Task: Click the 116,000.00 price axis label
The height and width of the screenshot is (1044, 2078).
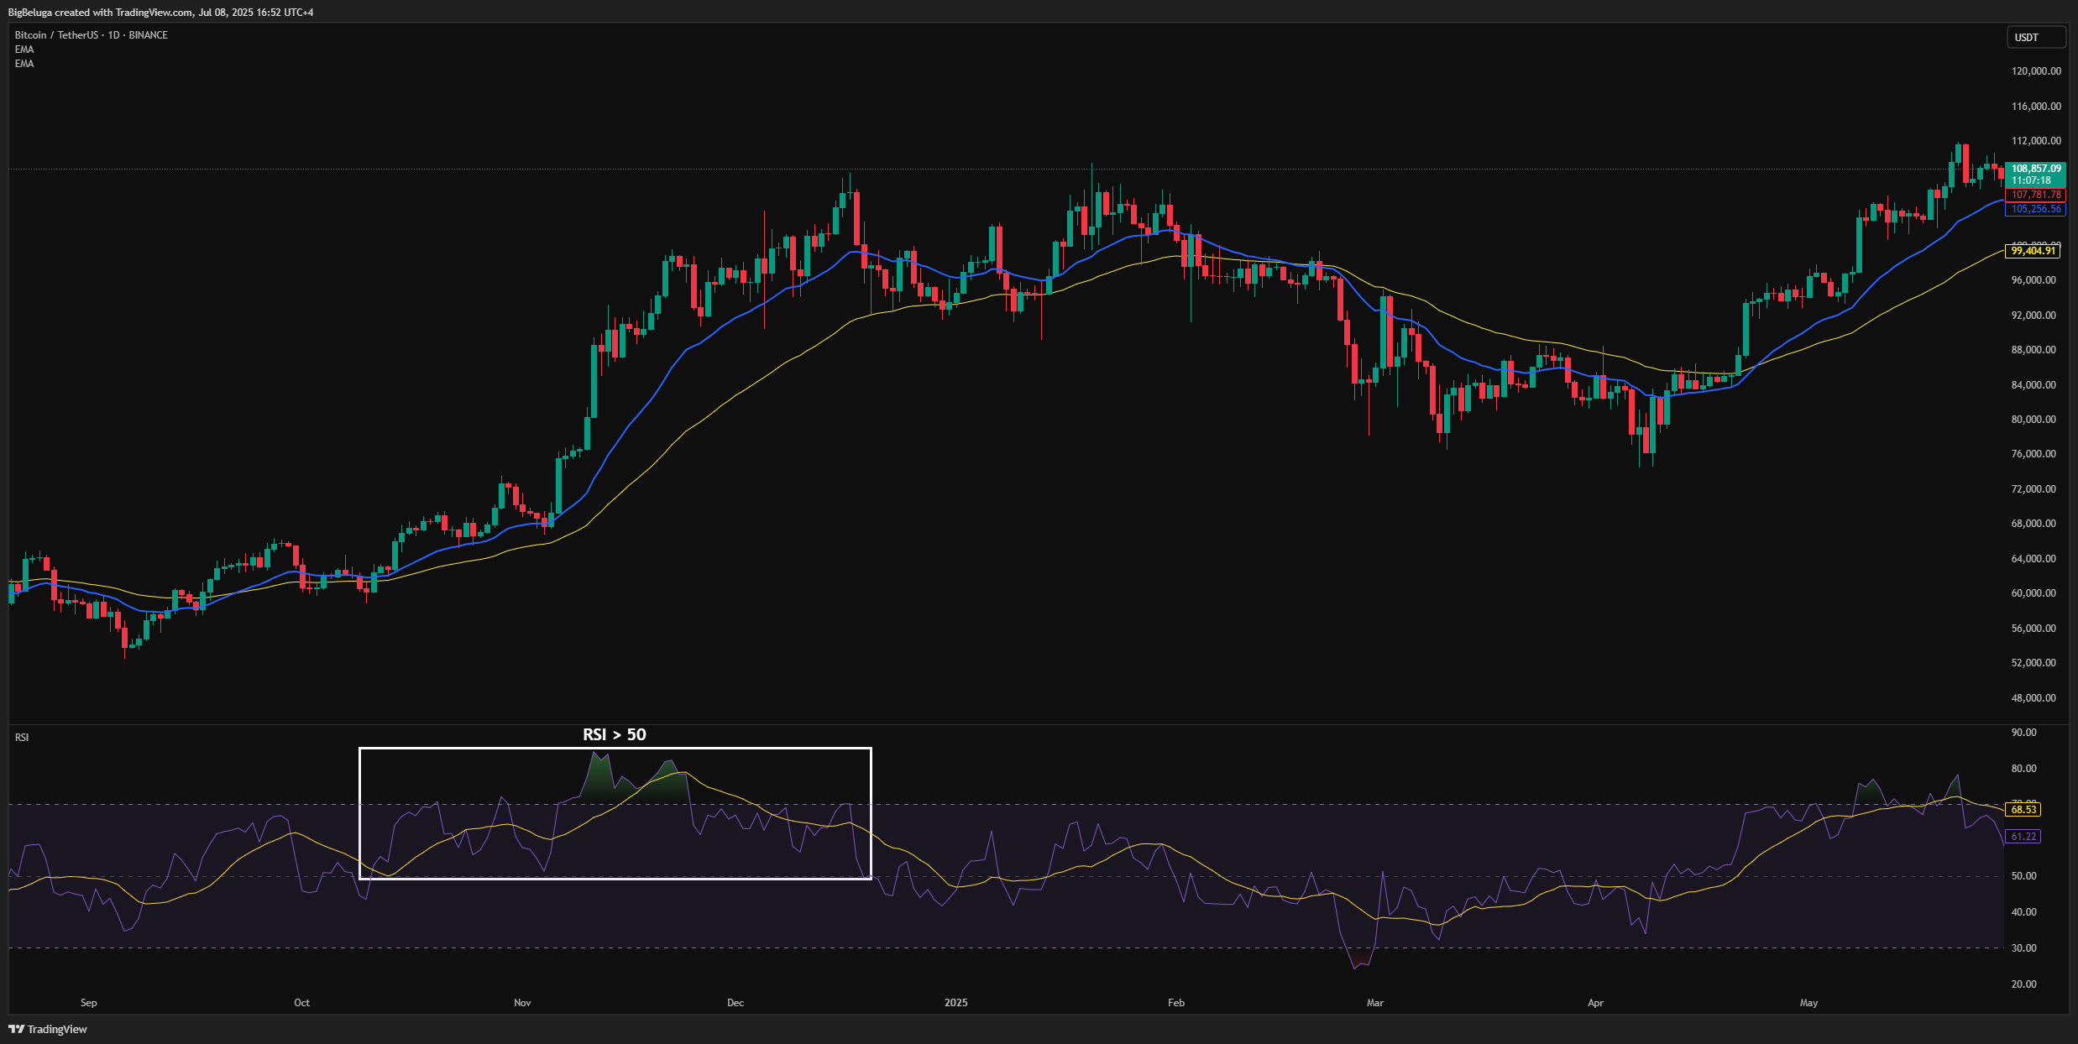Action: tap(2036, 107)
